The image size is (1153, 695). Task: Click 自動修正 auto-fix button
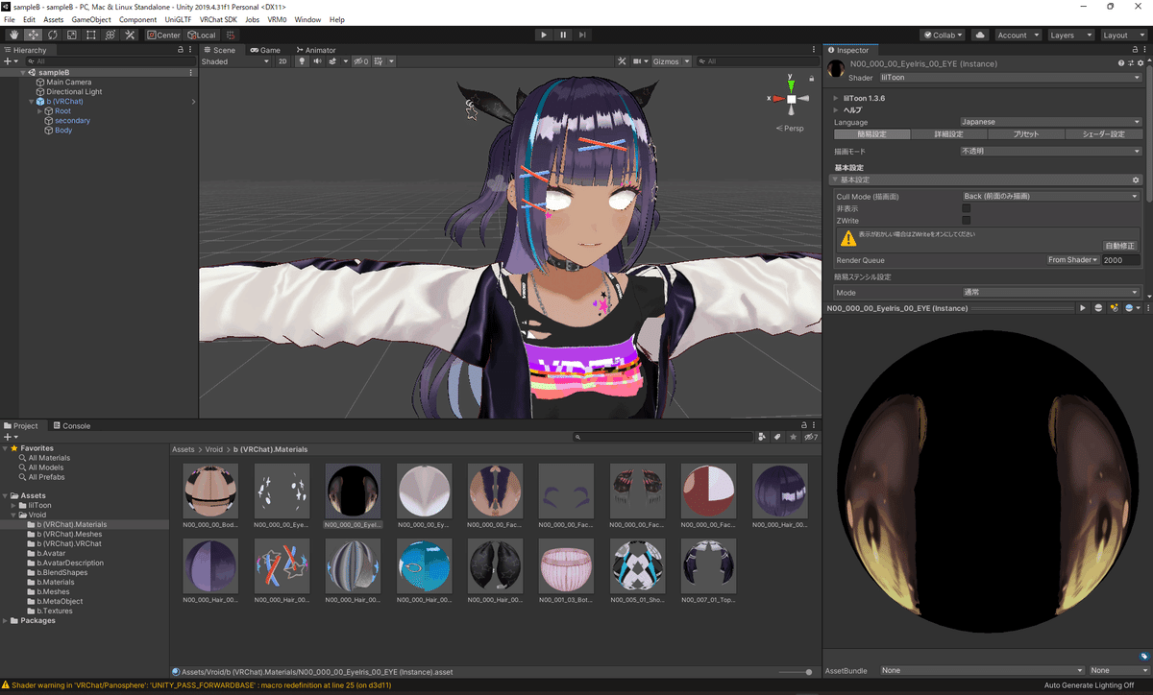[1121, 246]
